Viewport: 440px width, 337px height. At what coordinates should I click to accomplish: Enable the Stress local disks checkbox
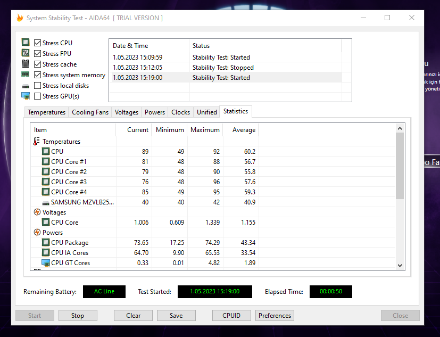[x=37, y=86]
